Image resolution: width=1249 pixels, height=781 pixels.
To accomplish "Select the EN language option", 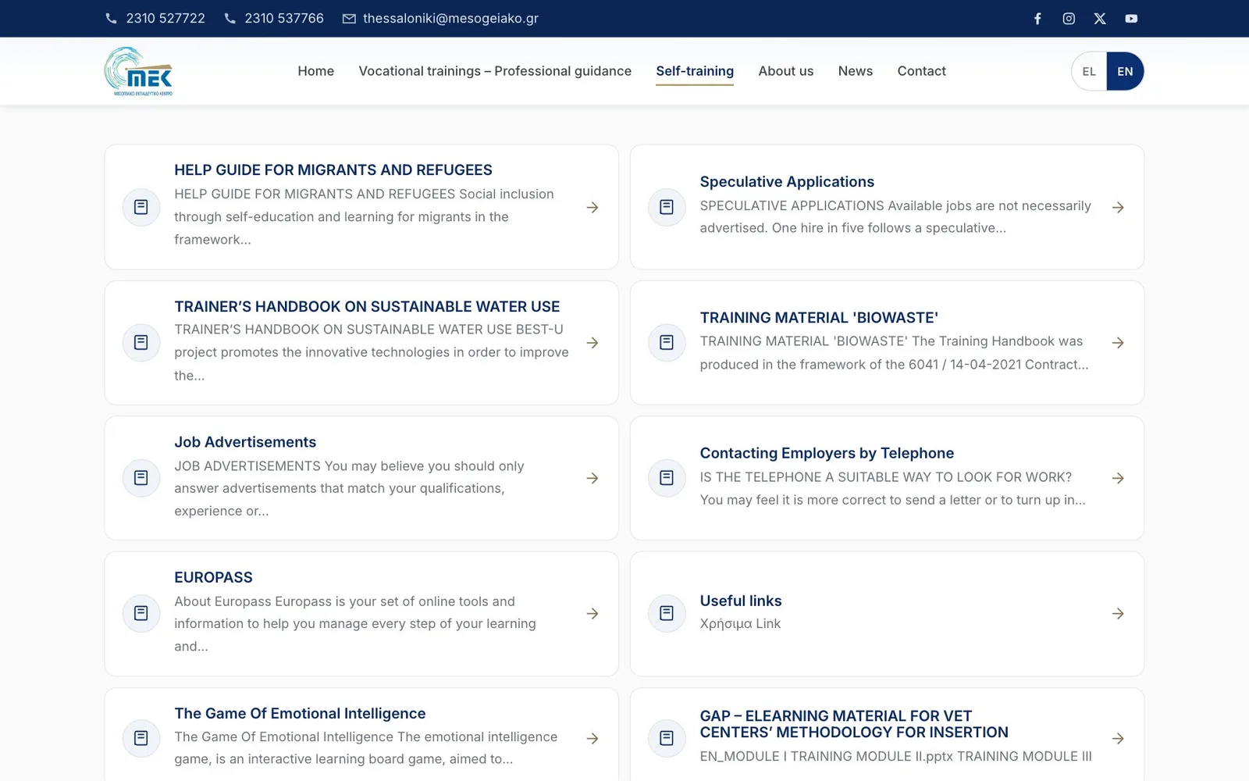I will point(1125,71).
